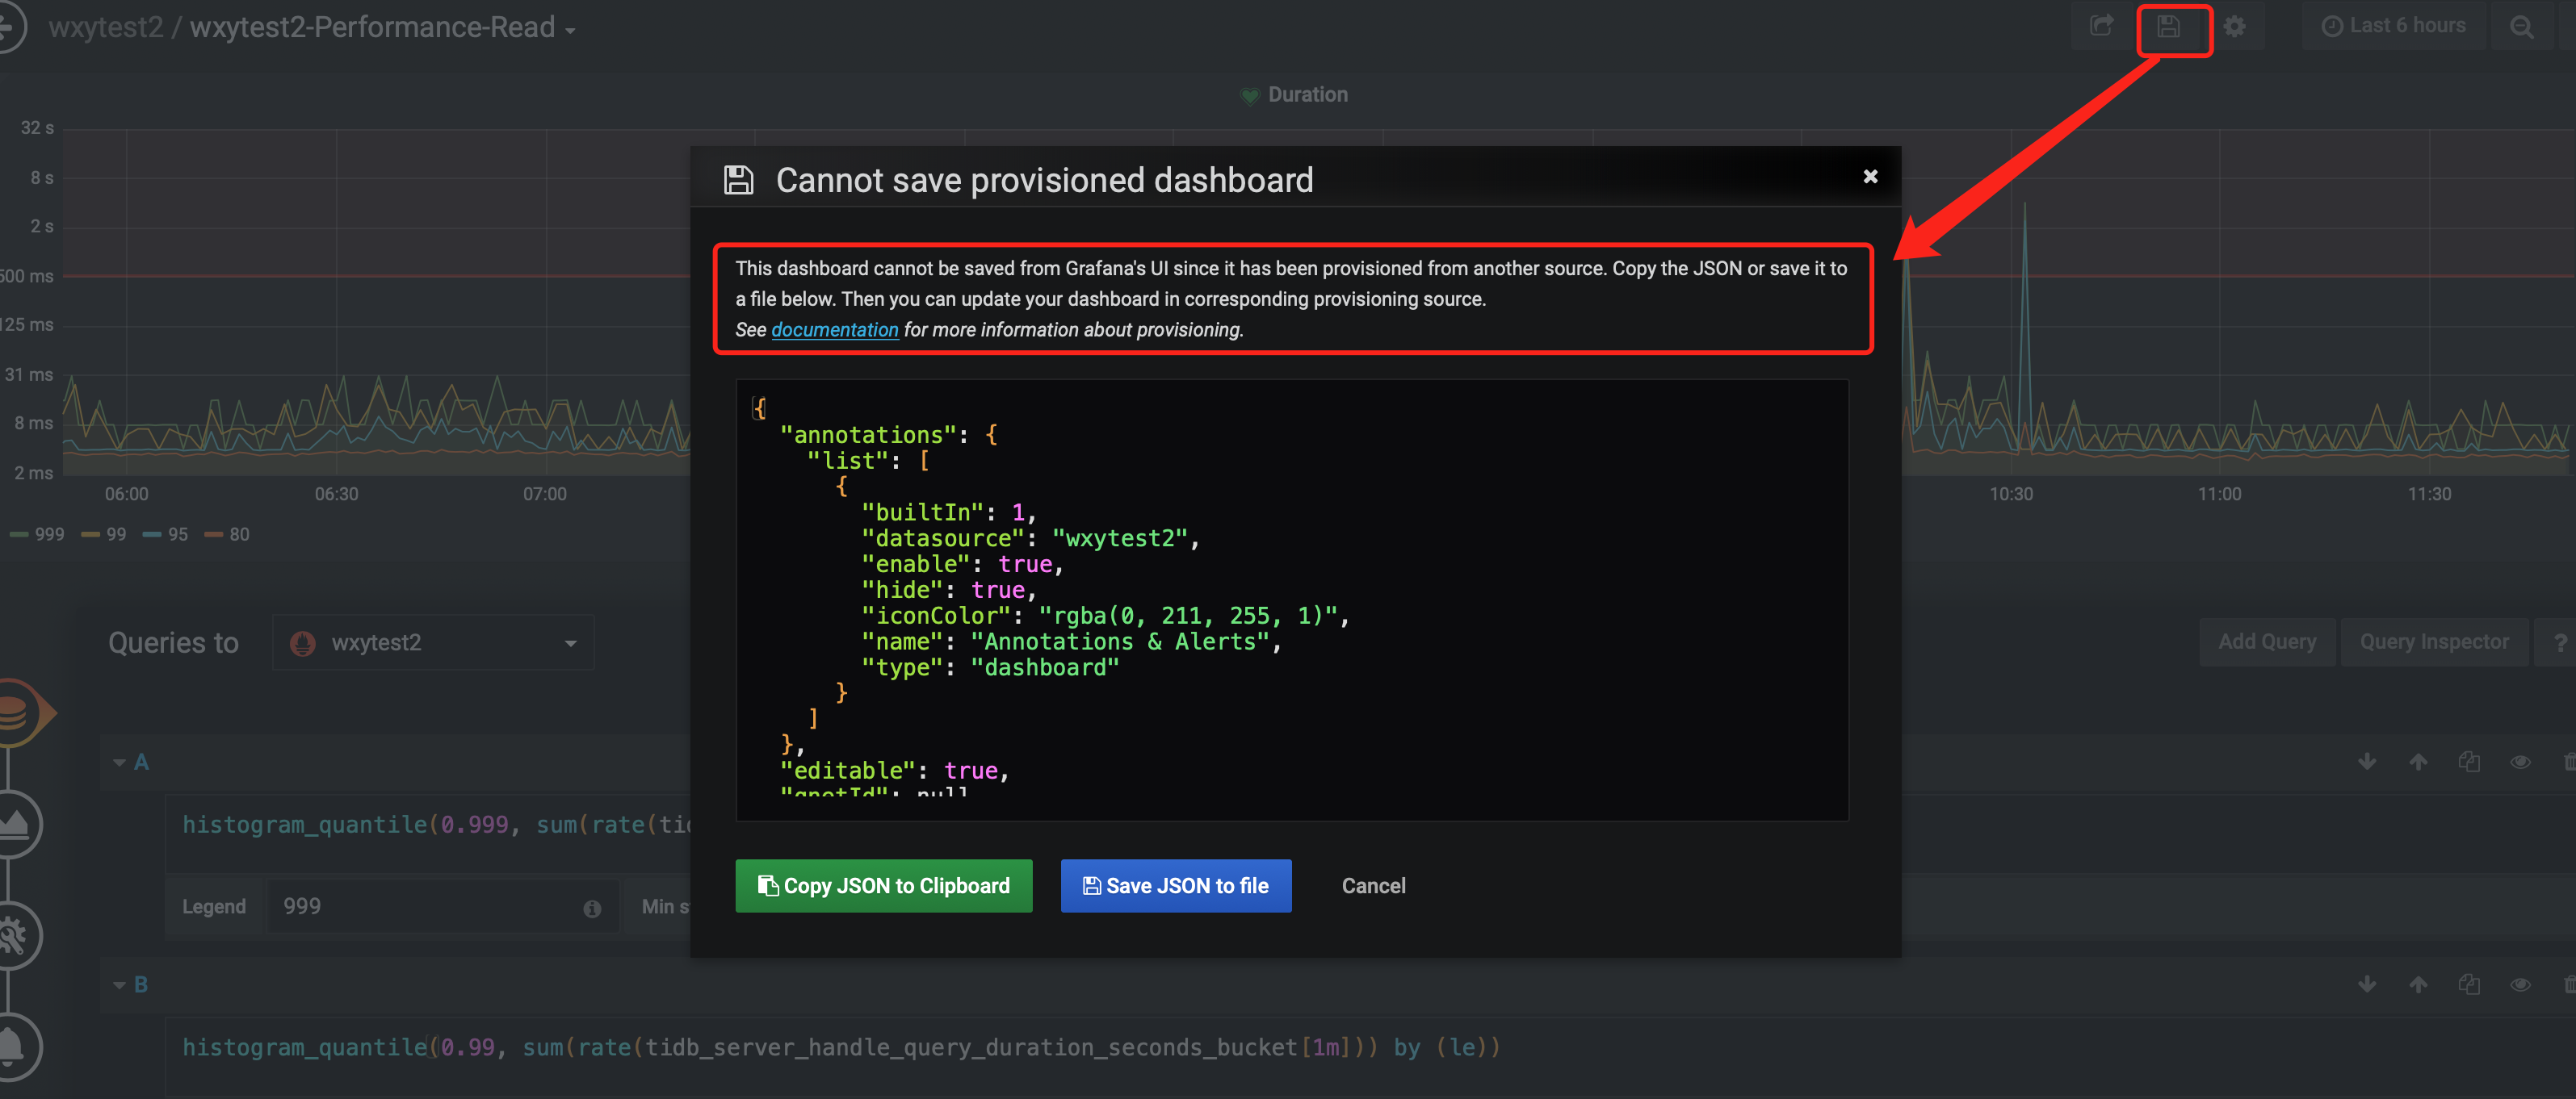Move query A up
This screenshot has height=1099, width=2576.
(x=2418, y=763)
